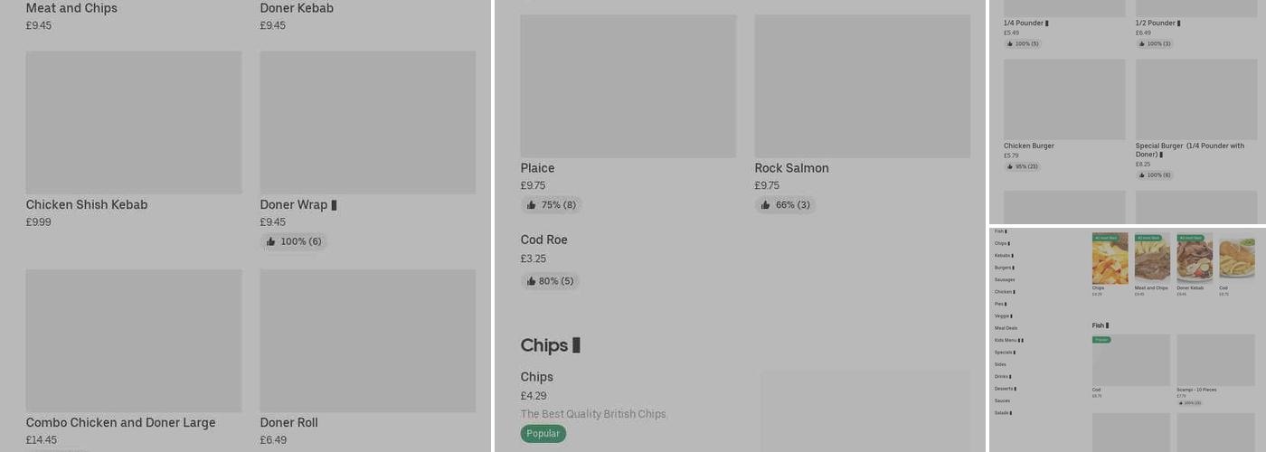Click the 75% thumbs-up badge for Plaice
This screenshot has width=1266, height=452.
pos(551,205)
